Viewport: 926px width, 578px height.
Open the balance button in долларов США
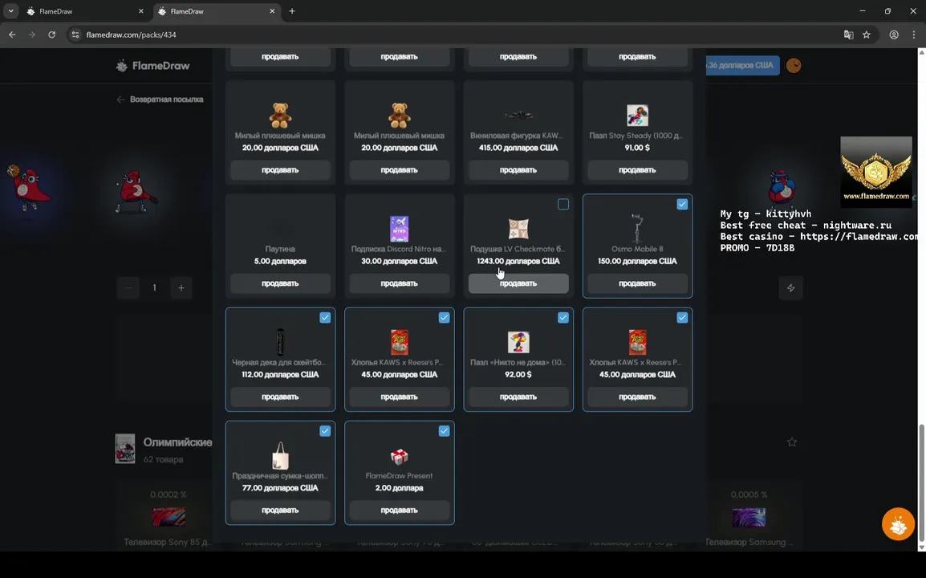[x=742, y=66]
